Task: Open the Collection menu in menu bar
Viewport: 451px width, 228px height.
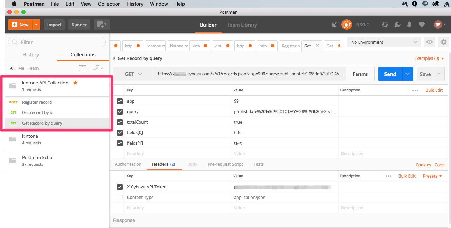Action: coord(109,4)
